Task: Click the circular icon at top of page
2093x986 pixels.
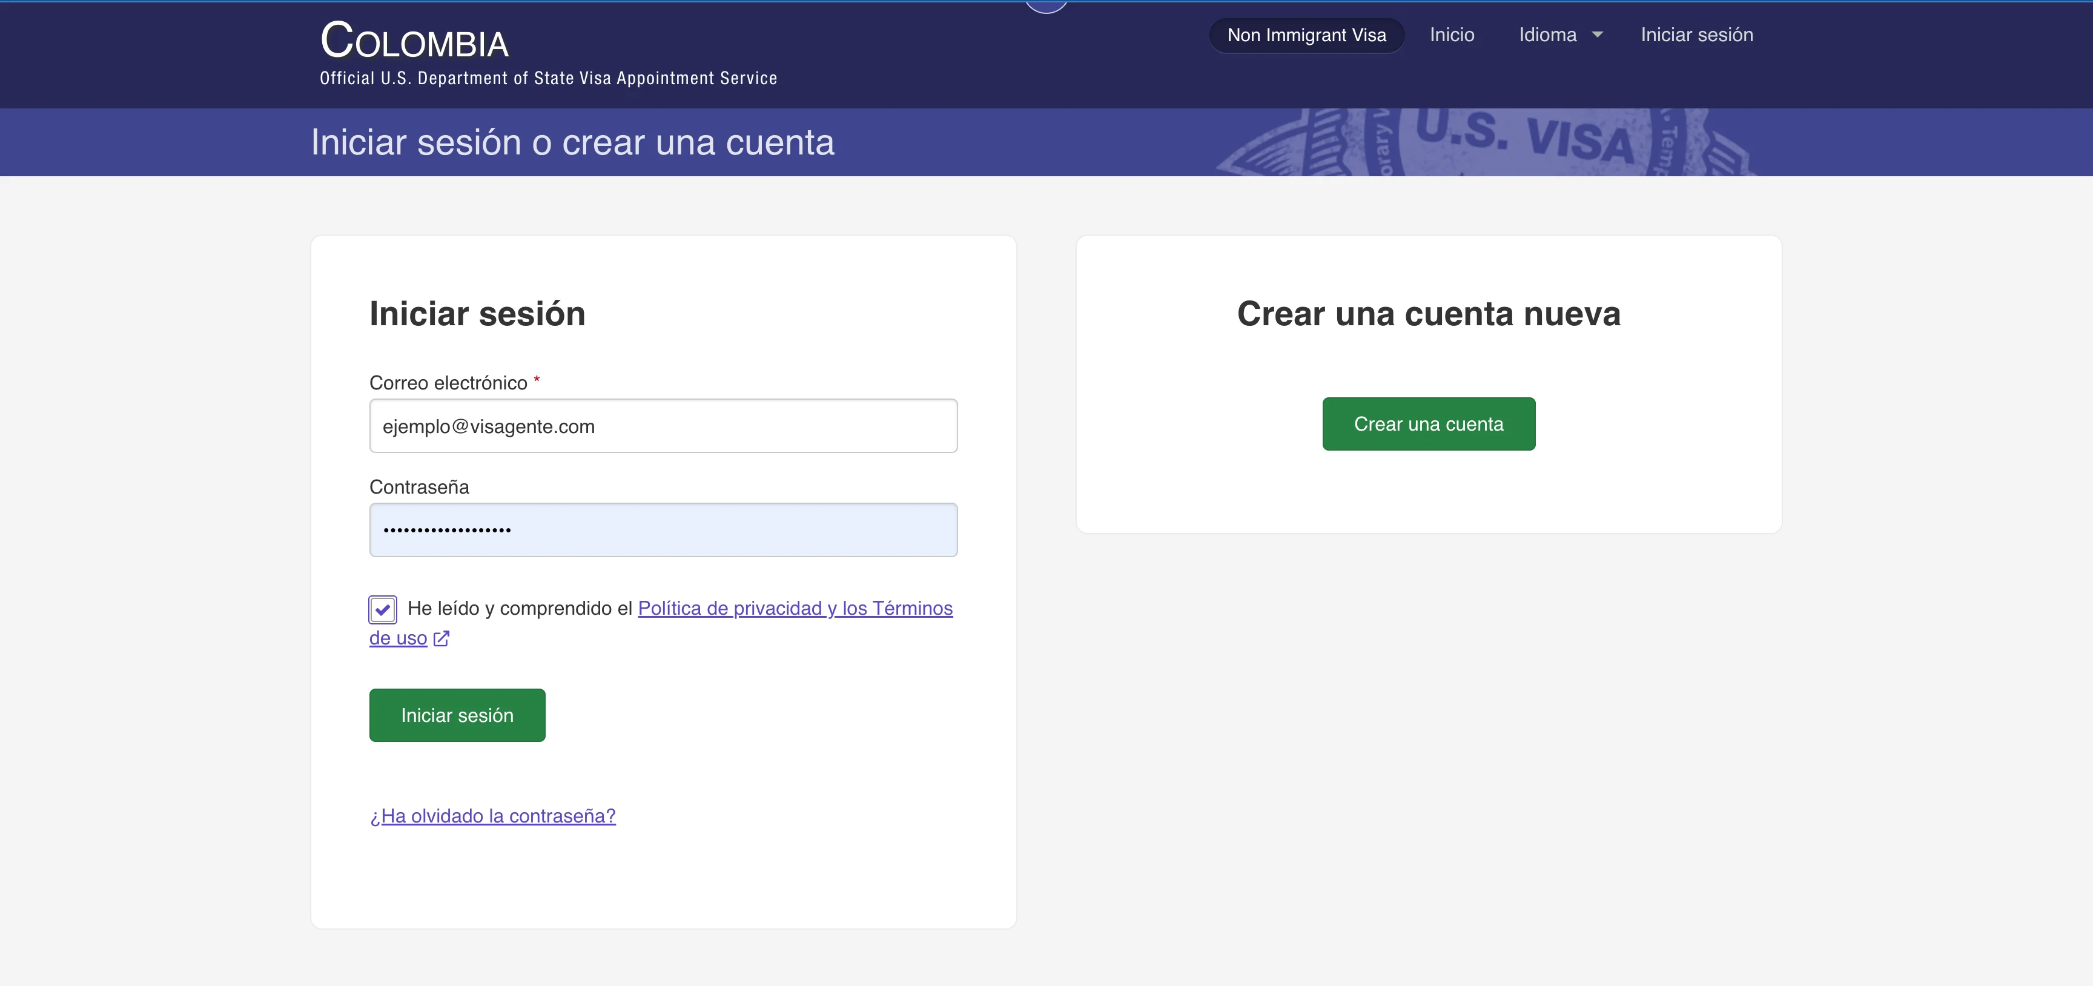Action: point(1046,5)
